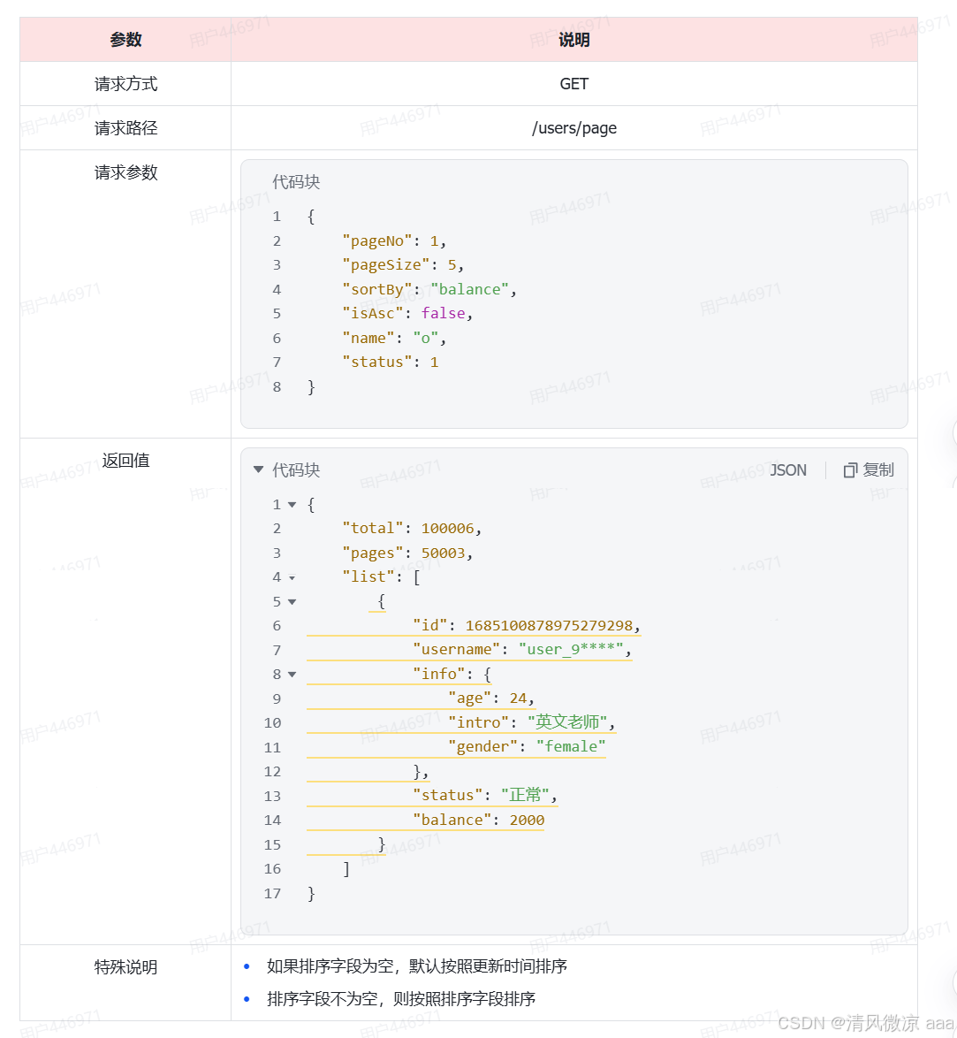
Task: Fold the list object at line 5
Action: 292,602
